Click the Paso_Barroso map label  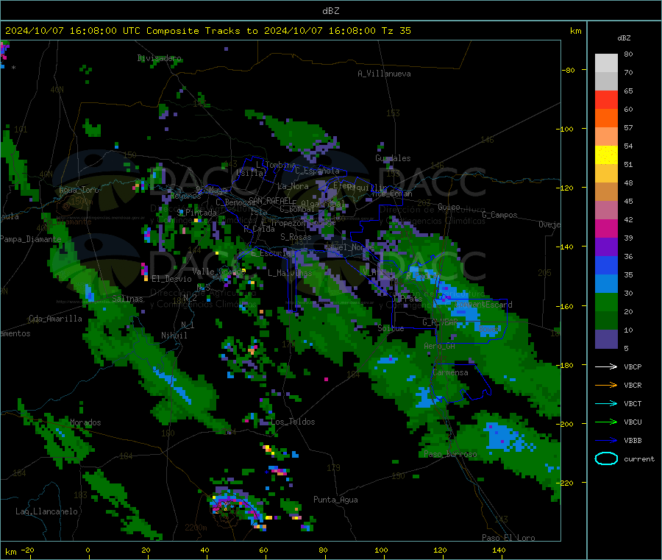click(450, 454)
